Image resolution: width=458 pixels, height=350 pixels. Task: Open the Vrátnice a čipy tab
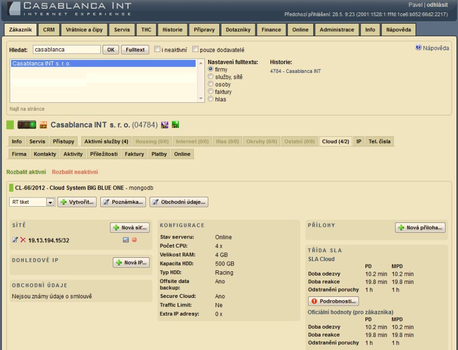click(x=84, y=29)
